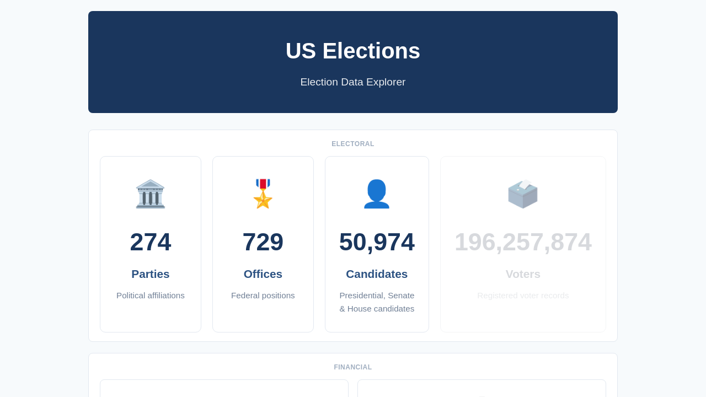The height and width of the screenshot is (397, 706).
Task: Select the 50,974 candidates count
Action: coord(377,242)
